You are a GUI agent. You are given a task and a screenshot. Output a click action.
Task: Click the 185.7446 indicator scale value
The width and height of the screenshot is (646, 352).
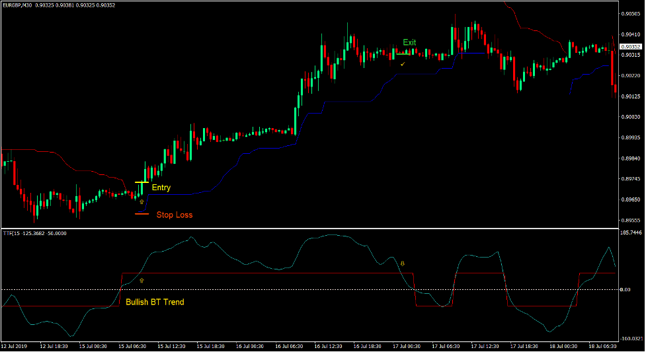[631, 233]
